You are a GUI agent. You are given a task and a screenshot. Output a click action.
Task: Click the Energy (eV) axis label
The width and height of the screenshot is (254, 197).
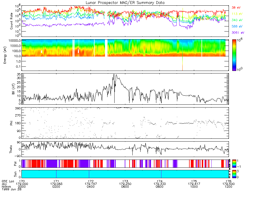pos(5,55)
